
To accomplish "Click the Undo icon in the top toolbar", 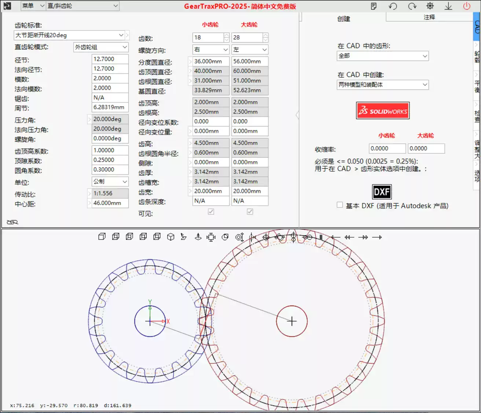I will [393, 6].
